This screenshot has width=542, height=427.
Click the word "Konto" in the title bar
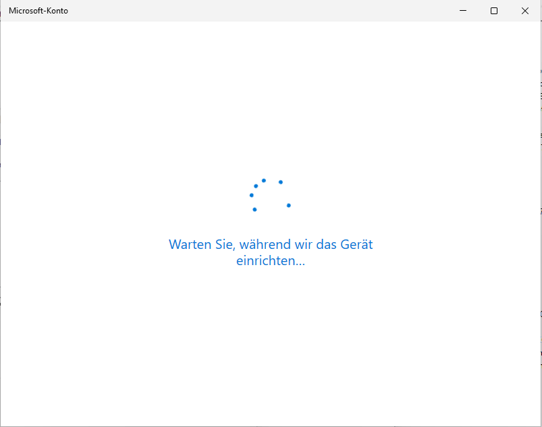point(57,11)
